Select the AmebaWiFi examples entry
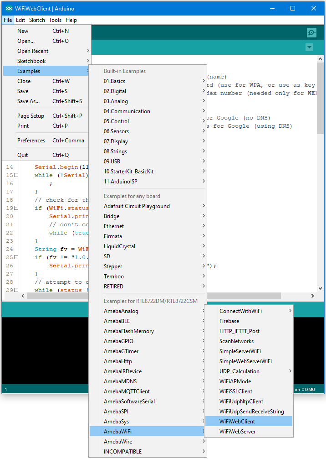The height and width of the screenshot is (459, 326). tap(147, 432)
